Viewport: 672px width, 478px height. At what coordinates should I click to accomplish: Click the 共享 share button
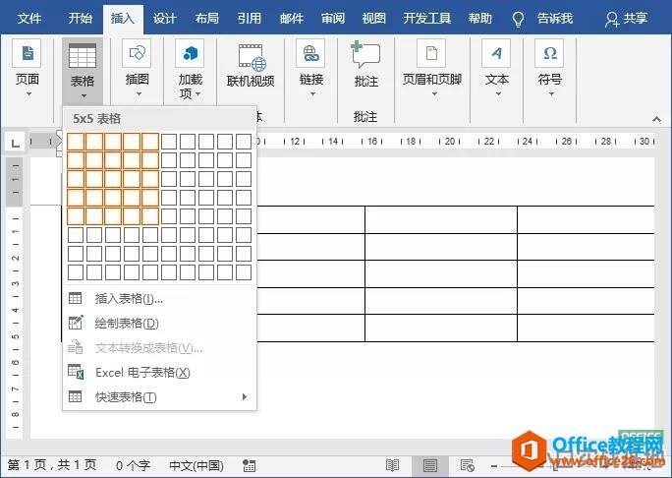(x=626, y=19)
